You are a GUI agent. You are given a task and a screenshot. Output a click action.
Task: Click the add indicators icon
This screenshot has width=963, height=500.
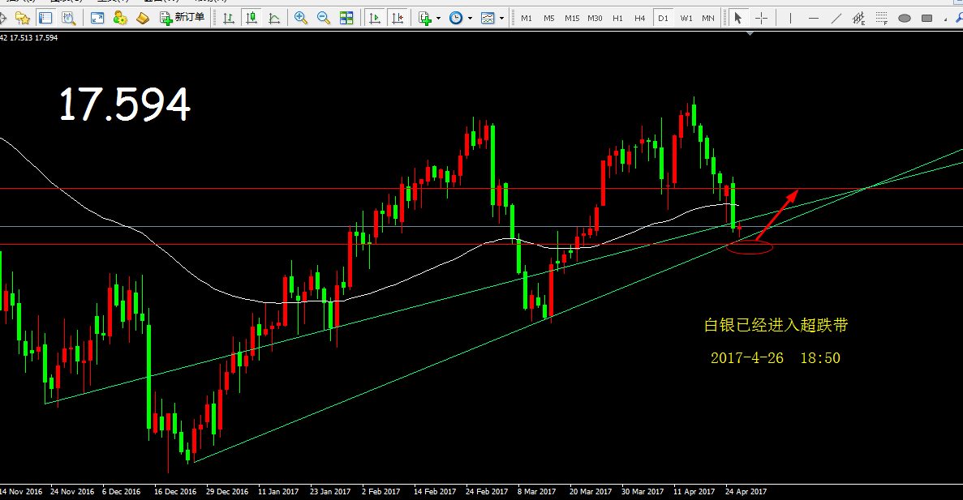(425, 18)
